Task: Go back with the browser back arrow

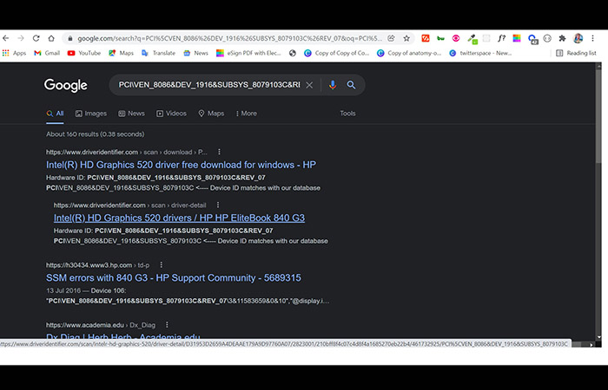Action: click(x=5, y=38)
